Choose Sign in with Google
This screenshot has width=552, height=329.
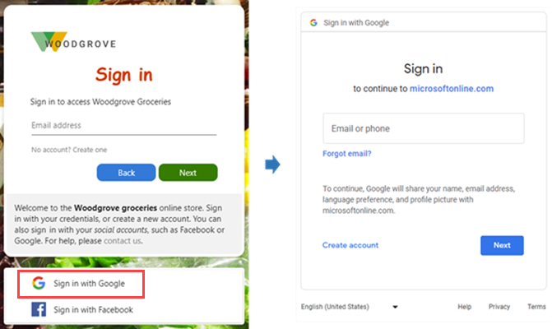tap(88, 283)
